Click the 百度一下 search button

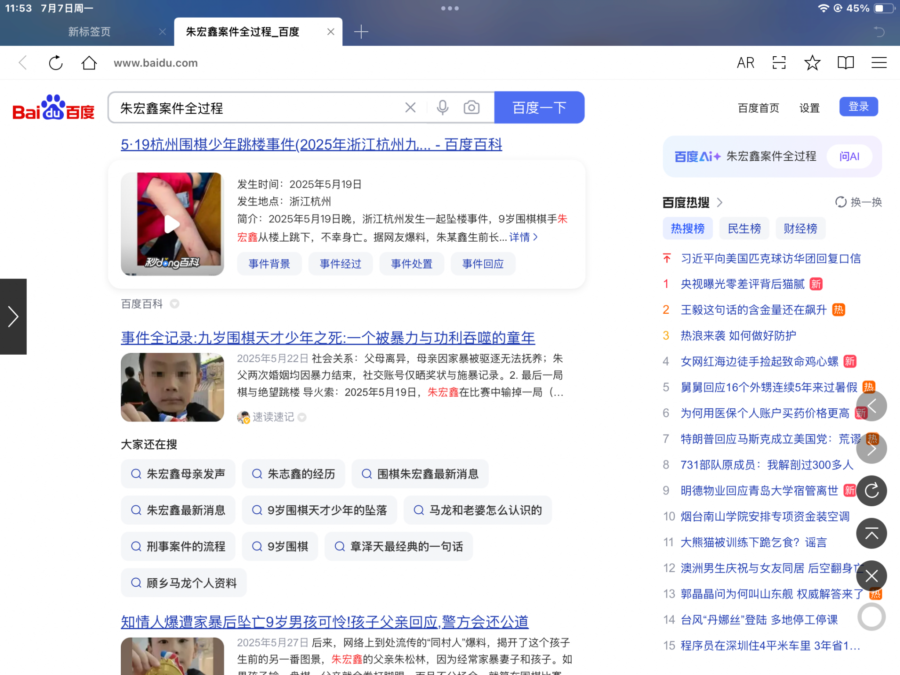pos(539,108)
